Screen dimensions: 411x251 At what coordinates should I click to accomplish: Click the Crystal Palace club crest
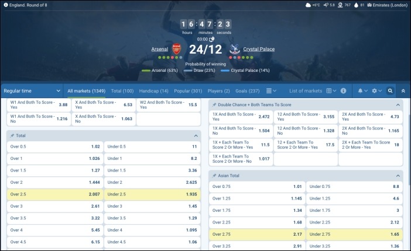tap(234, 50)
